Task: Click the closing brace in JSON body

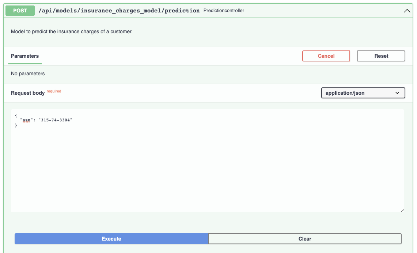Action: tap(16, 125)
